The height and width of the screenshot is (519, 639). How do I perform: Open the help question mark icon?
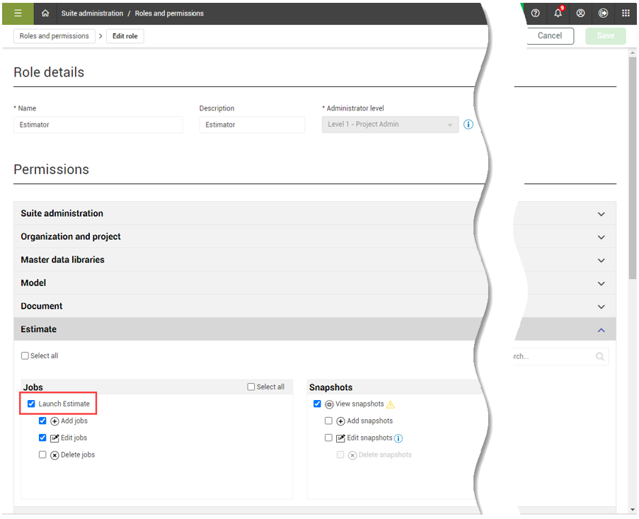coord(535,13)
